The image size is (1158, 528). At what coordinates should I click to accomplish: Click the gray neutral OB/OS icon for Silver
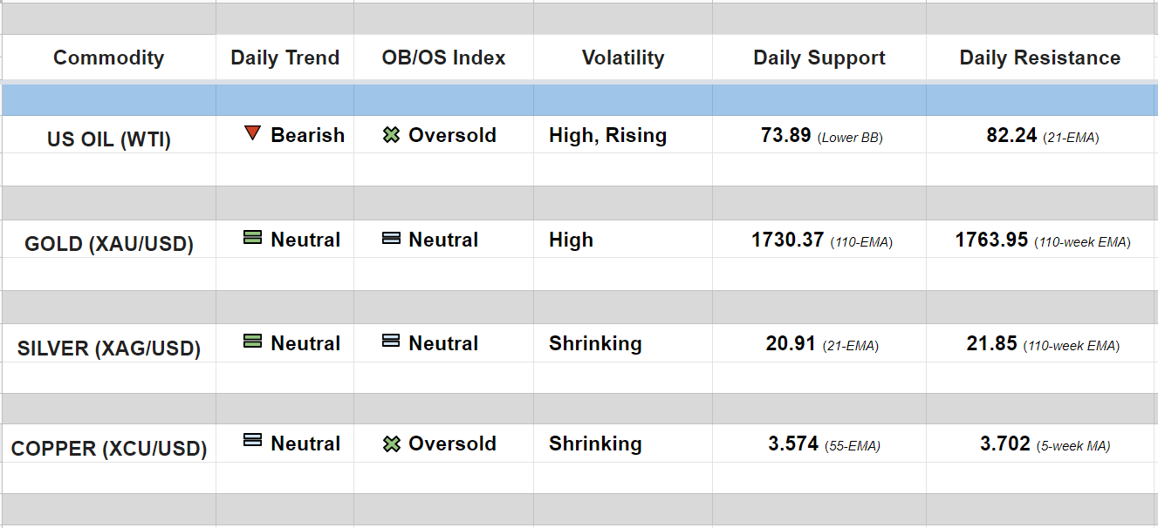[392, 341]
